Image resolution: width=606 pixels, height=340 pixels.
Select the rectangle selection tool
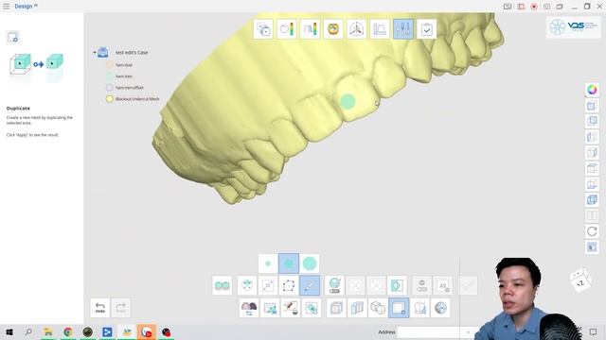(268, 285)
